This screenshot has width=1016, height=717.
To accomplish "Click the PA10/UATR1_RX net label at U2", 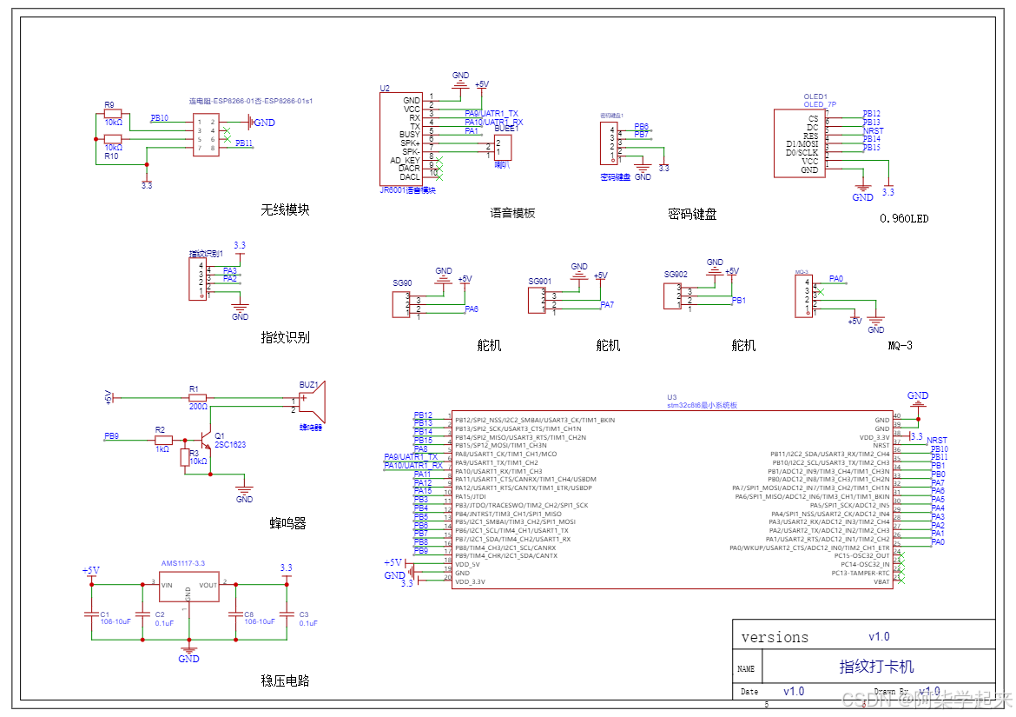I will 494,122.
